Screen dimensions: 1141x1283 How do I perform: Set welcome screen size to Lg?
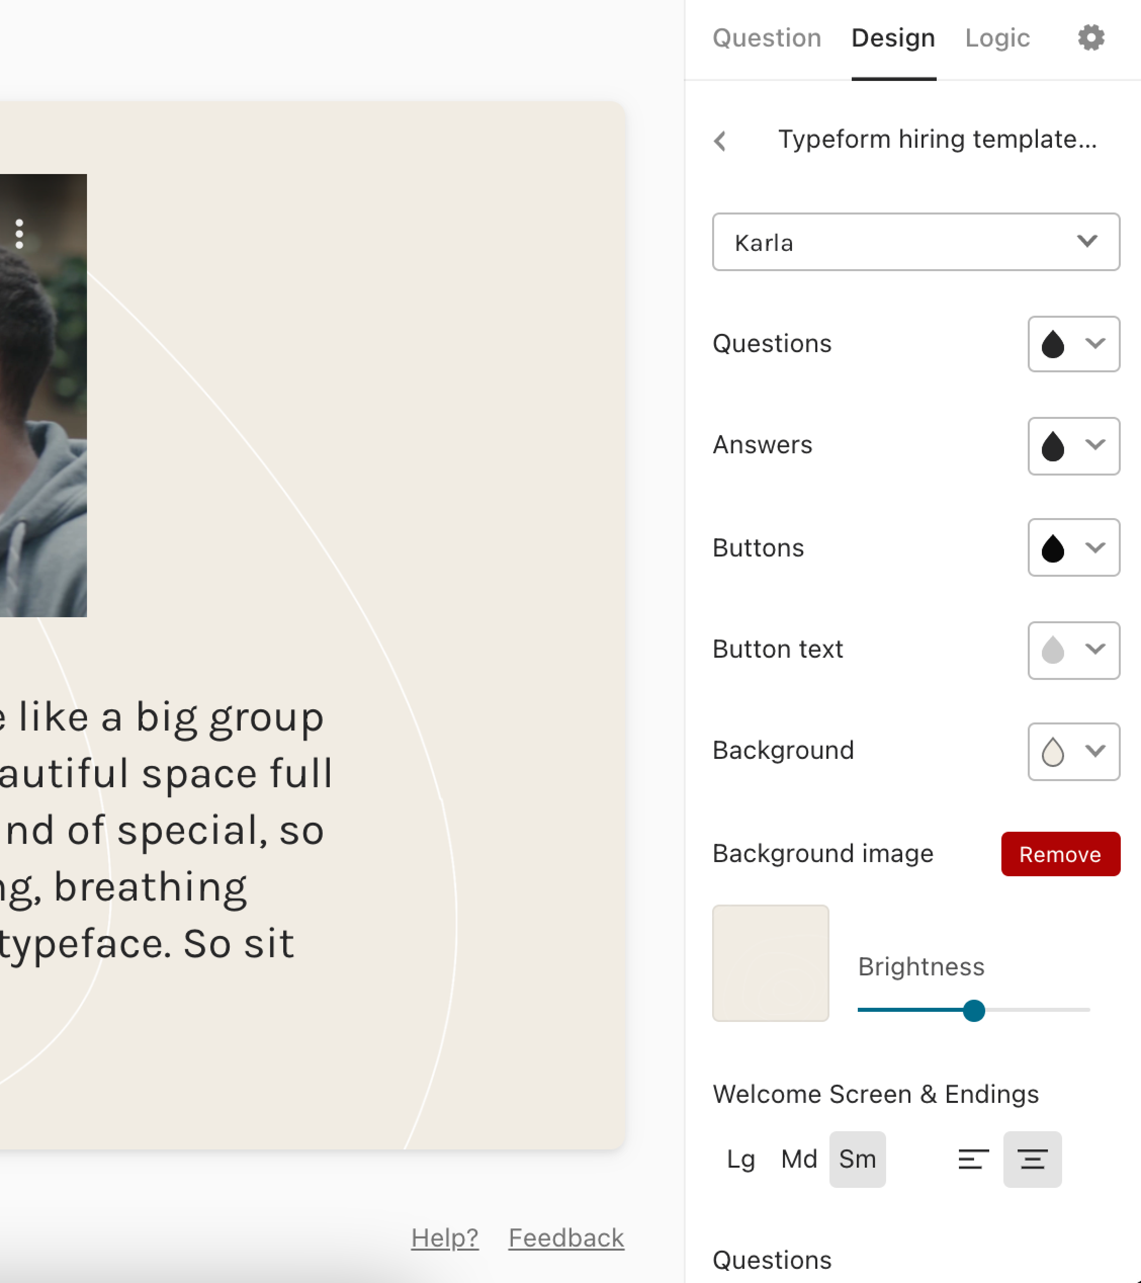[x=740, y=1159]
